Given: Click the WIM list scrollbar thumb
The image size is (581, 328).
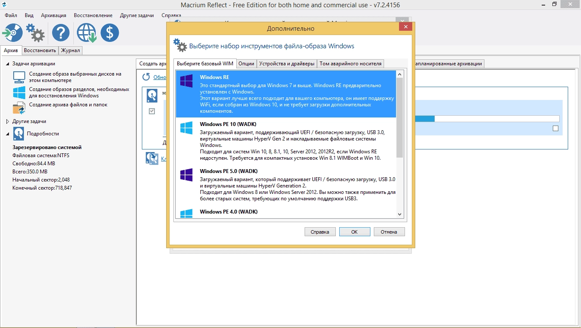Looking at the screenshot, I should 400,118.
